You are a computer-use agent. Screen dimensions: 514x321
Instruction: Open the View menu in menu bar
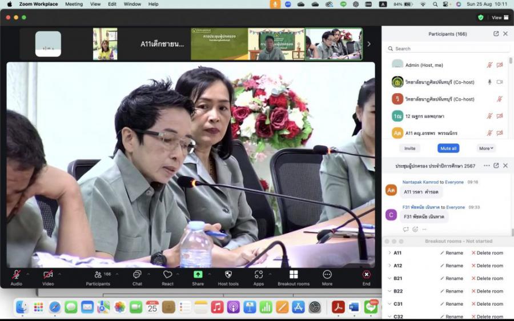[95, 4]
